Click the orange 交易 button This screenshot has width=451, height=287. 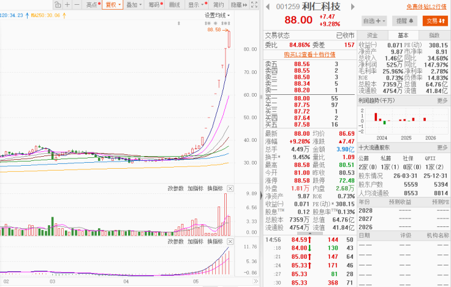[x=435, y=20]
